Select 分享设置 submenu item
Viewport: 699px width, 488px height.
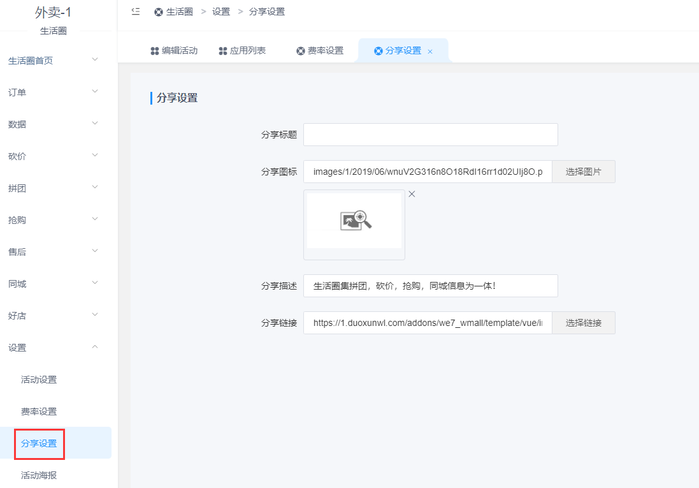pos(39,443)
